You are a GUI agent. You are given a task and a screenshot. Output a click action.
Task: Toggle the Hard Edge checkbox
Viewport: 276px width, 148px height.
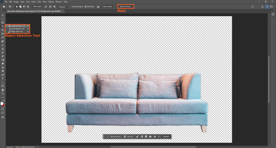click(x=86, y=7)
